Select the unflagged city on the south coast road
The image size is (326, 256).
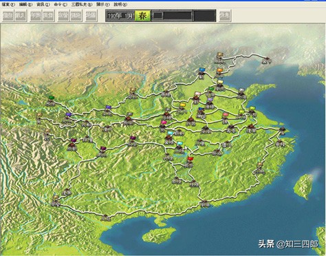click(x=204, y=203)
